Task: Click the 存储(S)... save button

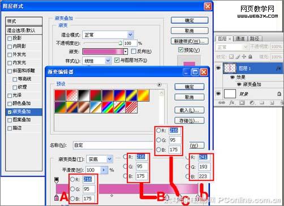Action: 190,121
